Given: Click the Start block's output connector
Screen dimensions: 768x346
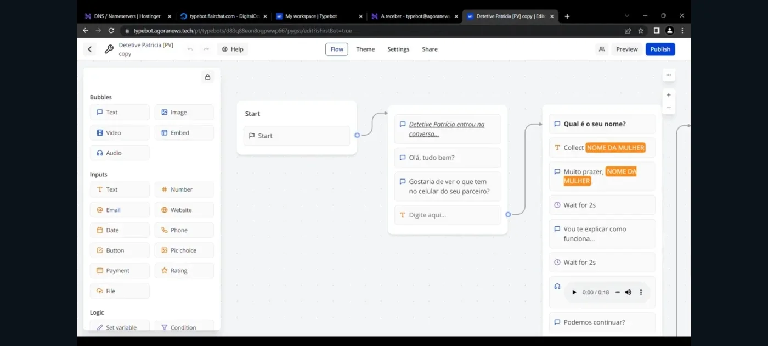Looking at the screenshot, I should tap(357, 135).
